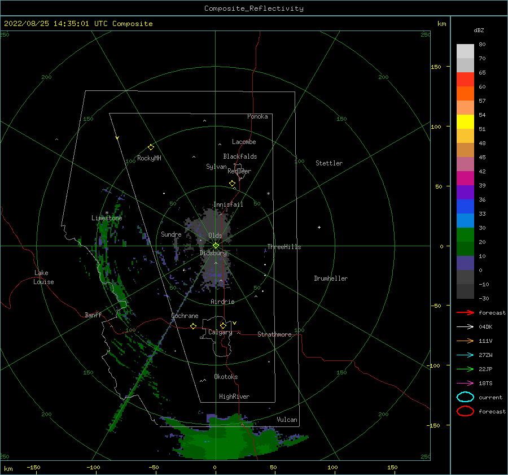Click the cyan 27ZW arrow legend icon
508x475 pixels.
click(x=465, y=355)
